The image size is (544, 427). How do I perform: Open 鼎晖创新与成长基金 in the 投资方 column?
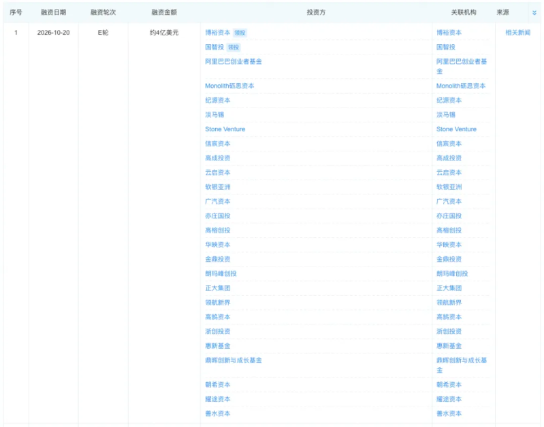click(233, 360)
